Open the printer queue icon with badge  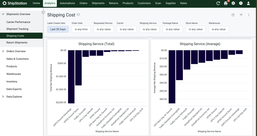point(226,3)
